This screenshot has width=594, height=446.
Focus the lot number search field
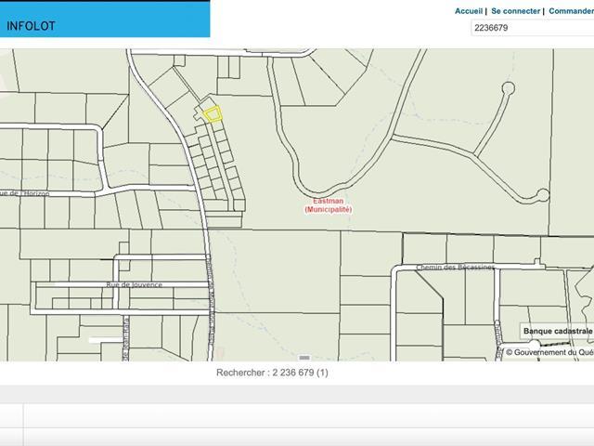click(531, 28)
